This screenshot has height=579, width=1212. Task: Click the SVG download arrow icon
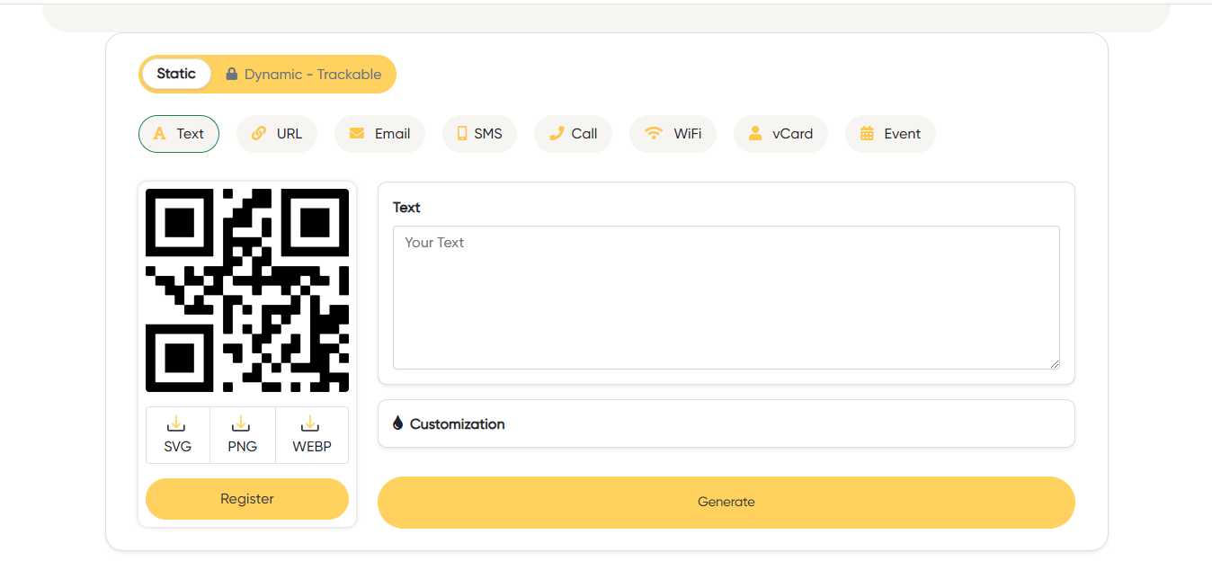(177, 423)
